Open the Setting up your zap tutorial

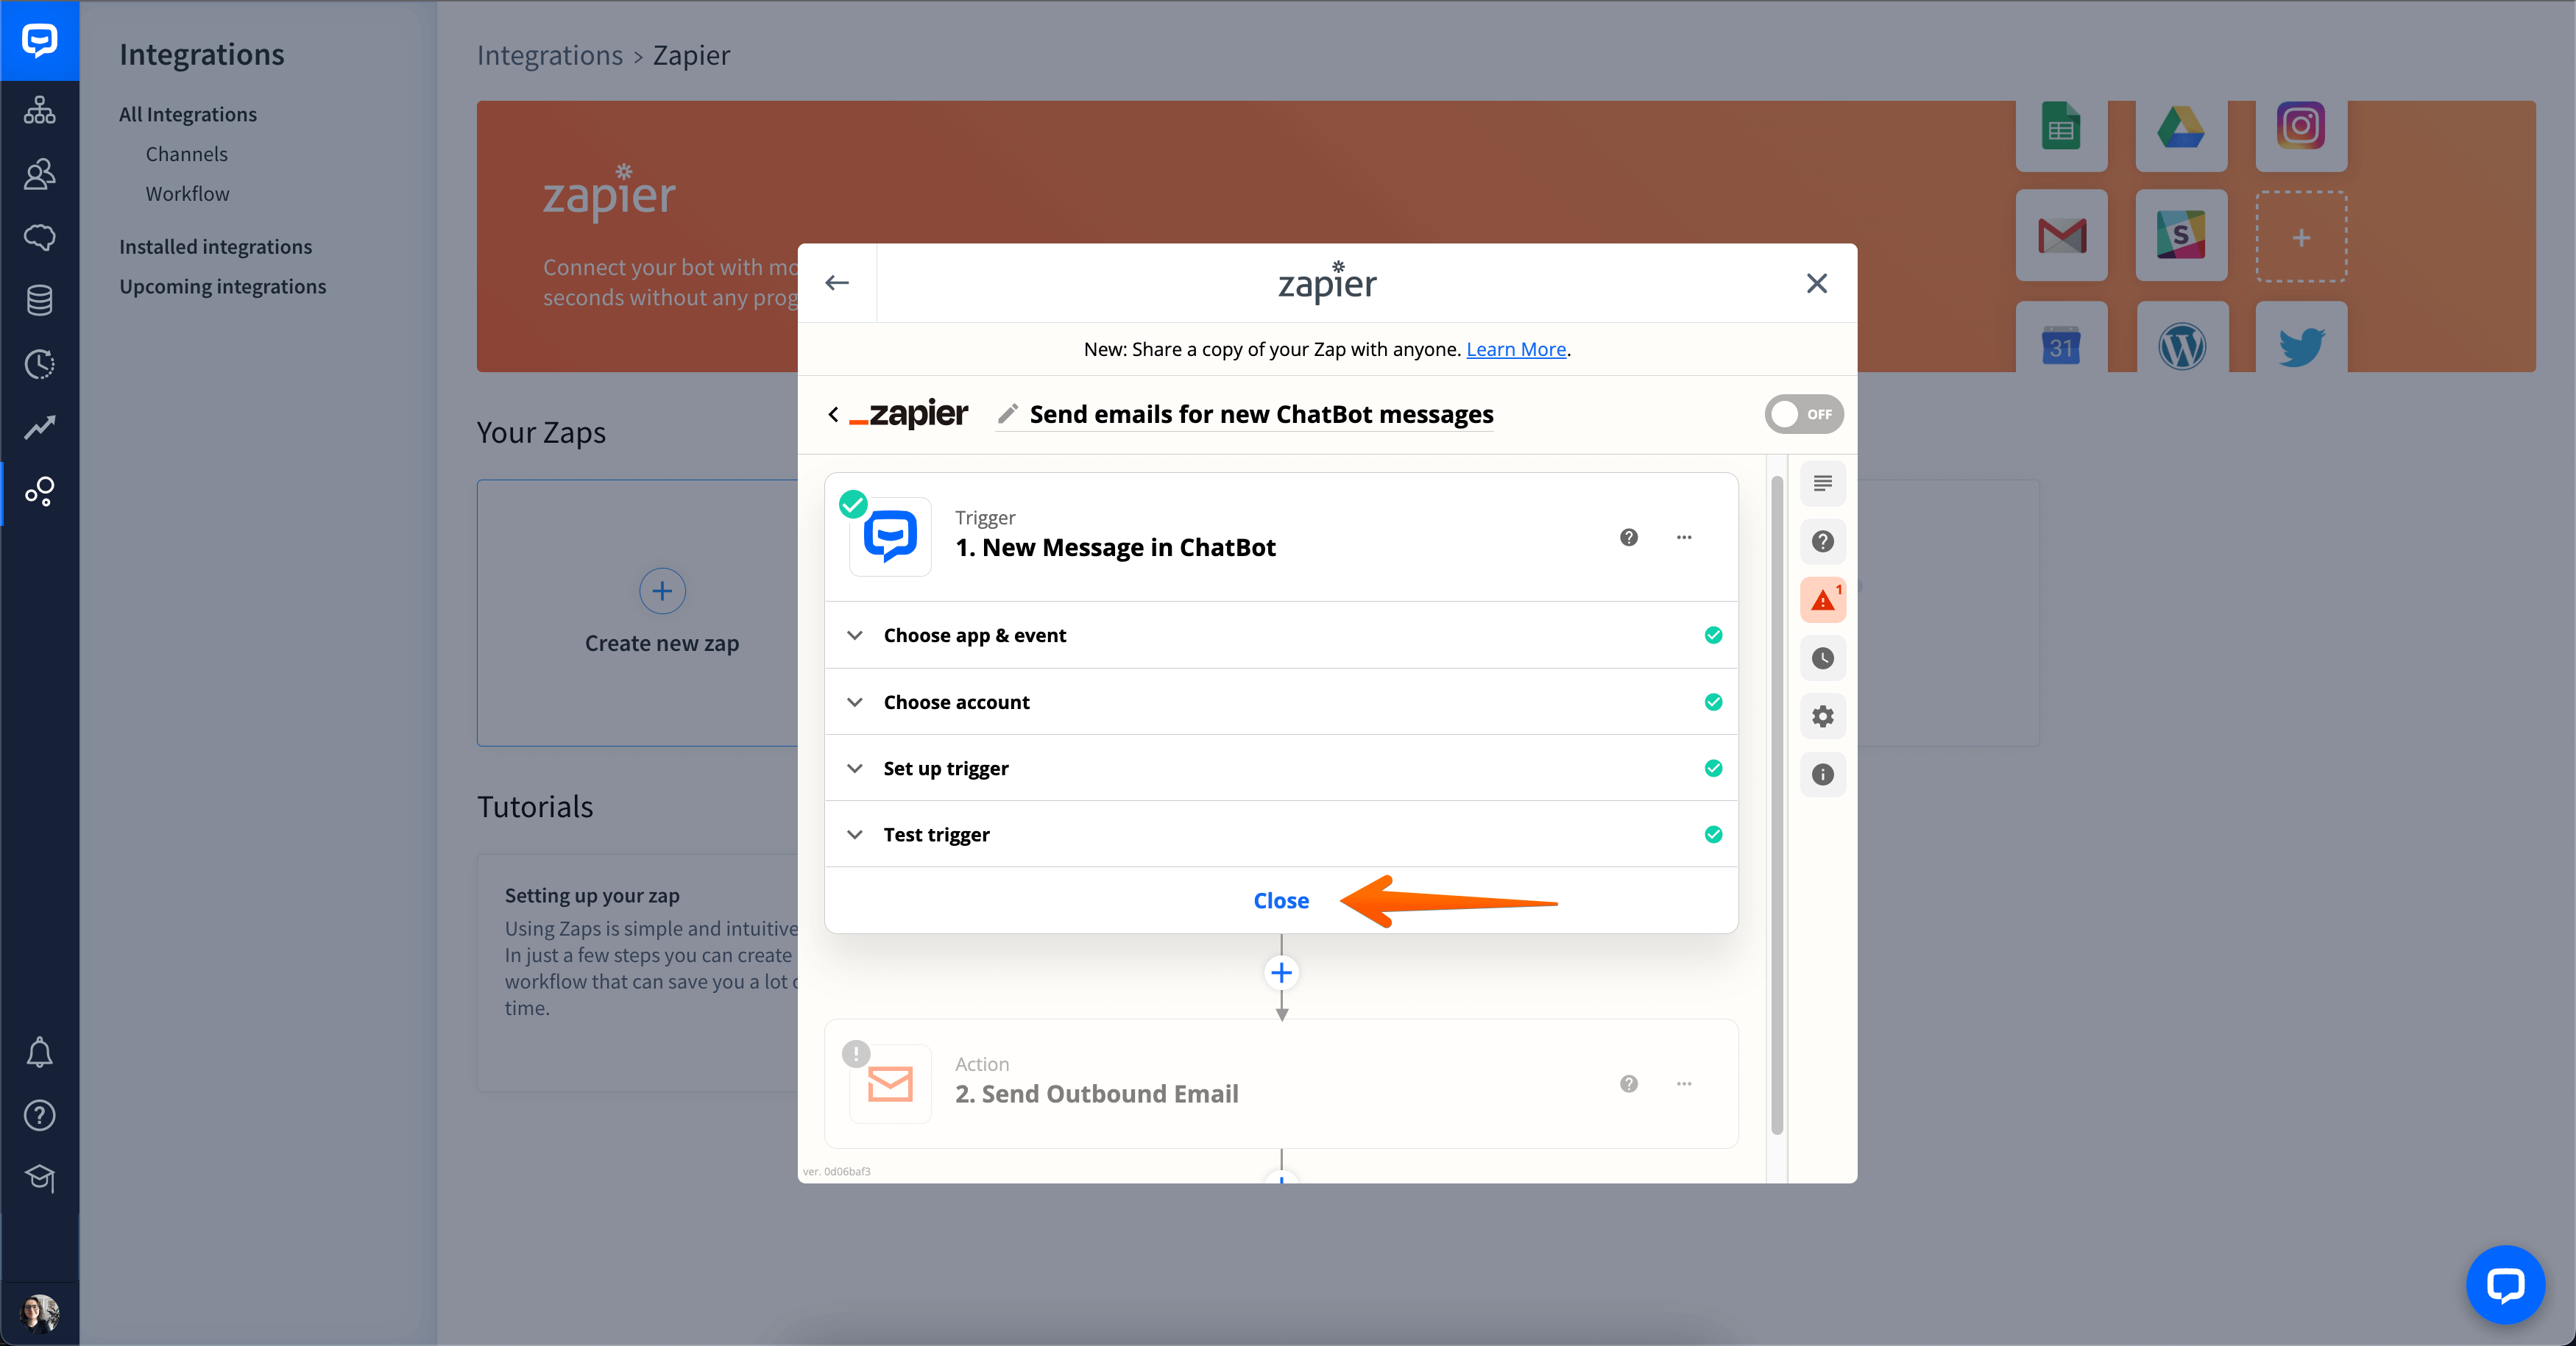[x=638, y=972]
